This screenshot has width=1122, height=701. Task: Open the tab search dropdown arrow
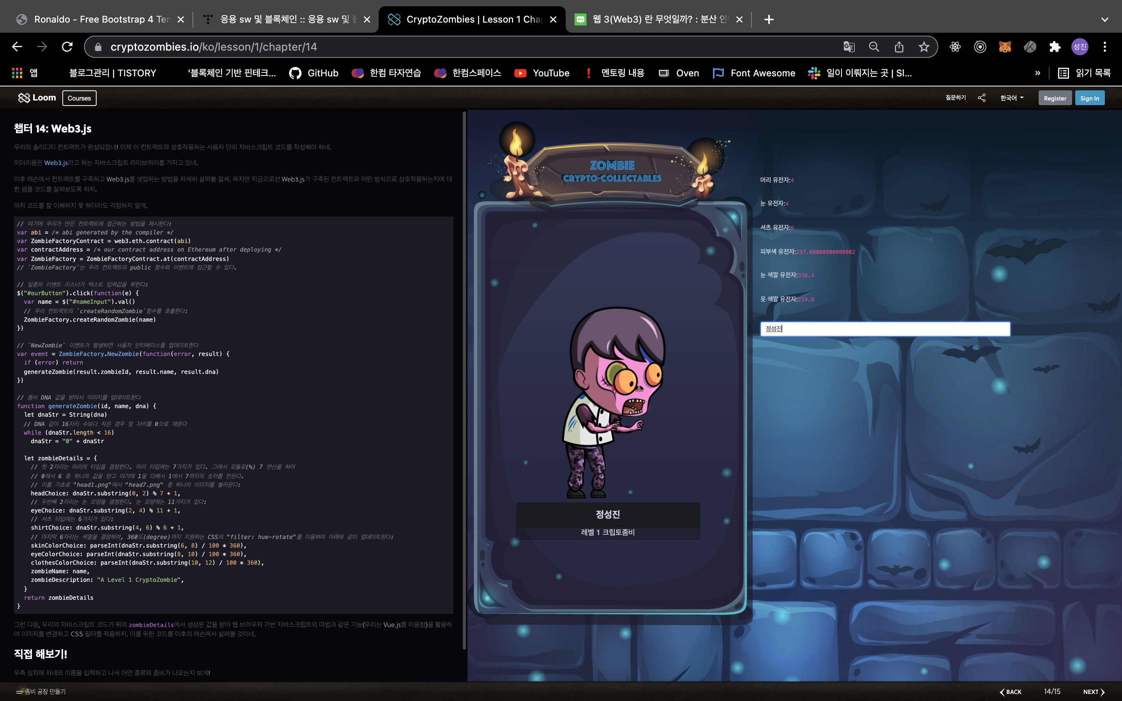pyautogui.click(x=1104, y=19)
